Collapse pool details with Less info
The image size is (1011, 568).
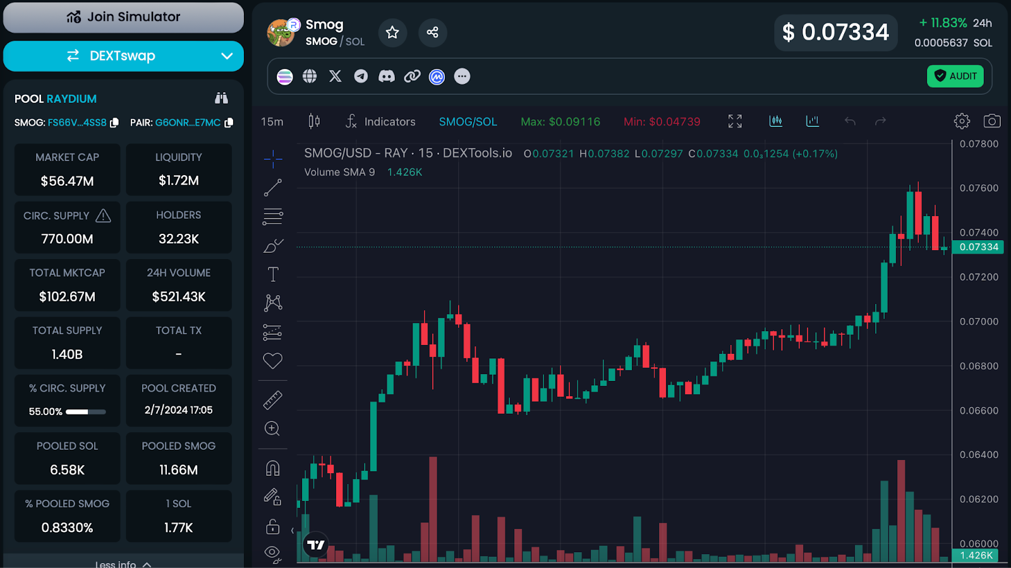click(x=123, y=564)
